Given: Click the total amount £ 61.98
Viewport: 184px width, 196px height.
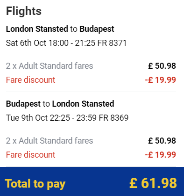Looking at the screenshot, I should [153, 183].
